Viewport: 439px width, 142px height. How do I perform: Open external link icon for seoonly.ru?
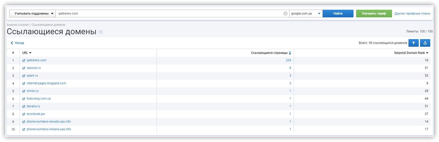coord(24,68)
